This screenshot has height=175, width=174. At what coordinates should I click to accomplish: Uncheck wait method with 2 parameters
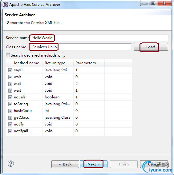(x=10, y=84)
